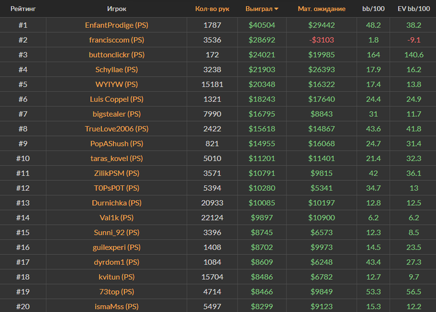Open TrueLove2006 (PS) player page
Image resolution: width=436 pixels, height=312 pixels.
116,129
